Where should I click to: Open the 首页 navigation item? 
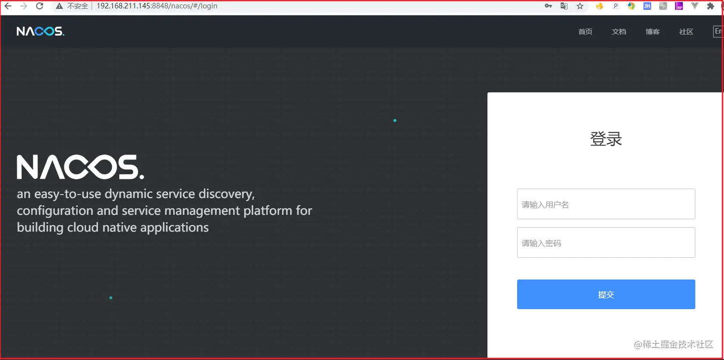click(x=585, y=32)
